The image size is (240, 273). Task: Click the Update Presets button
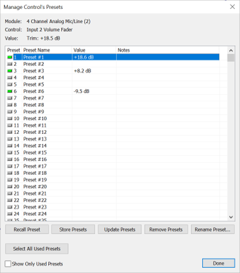[120, 230]
